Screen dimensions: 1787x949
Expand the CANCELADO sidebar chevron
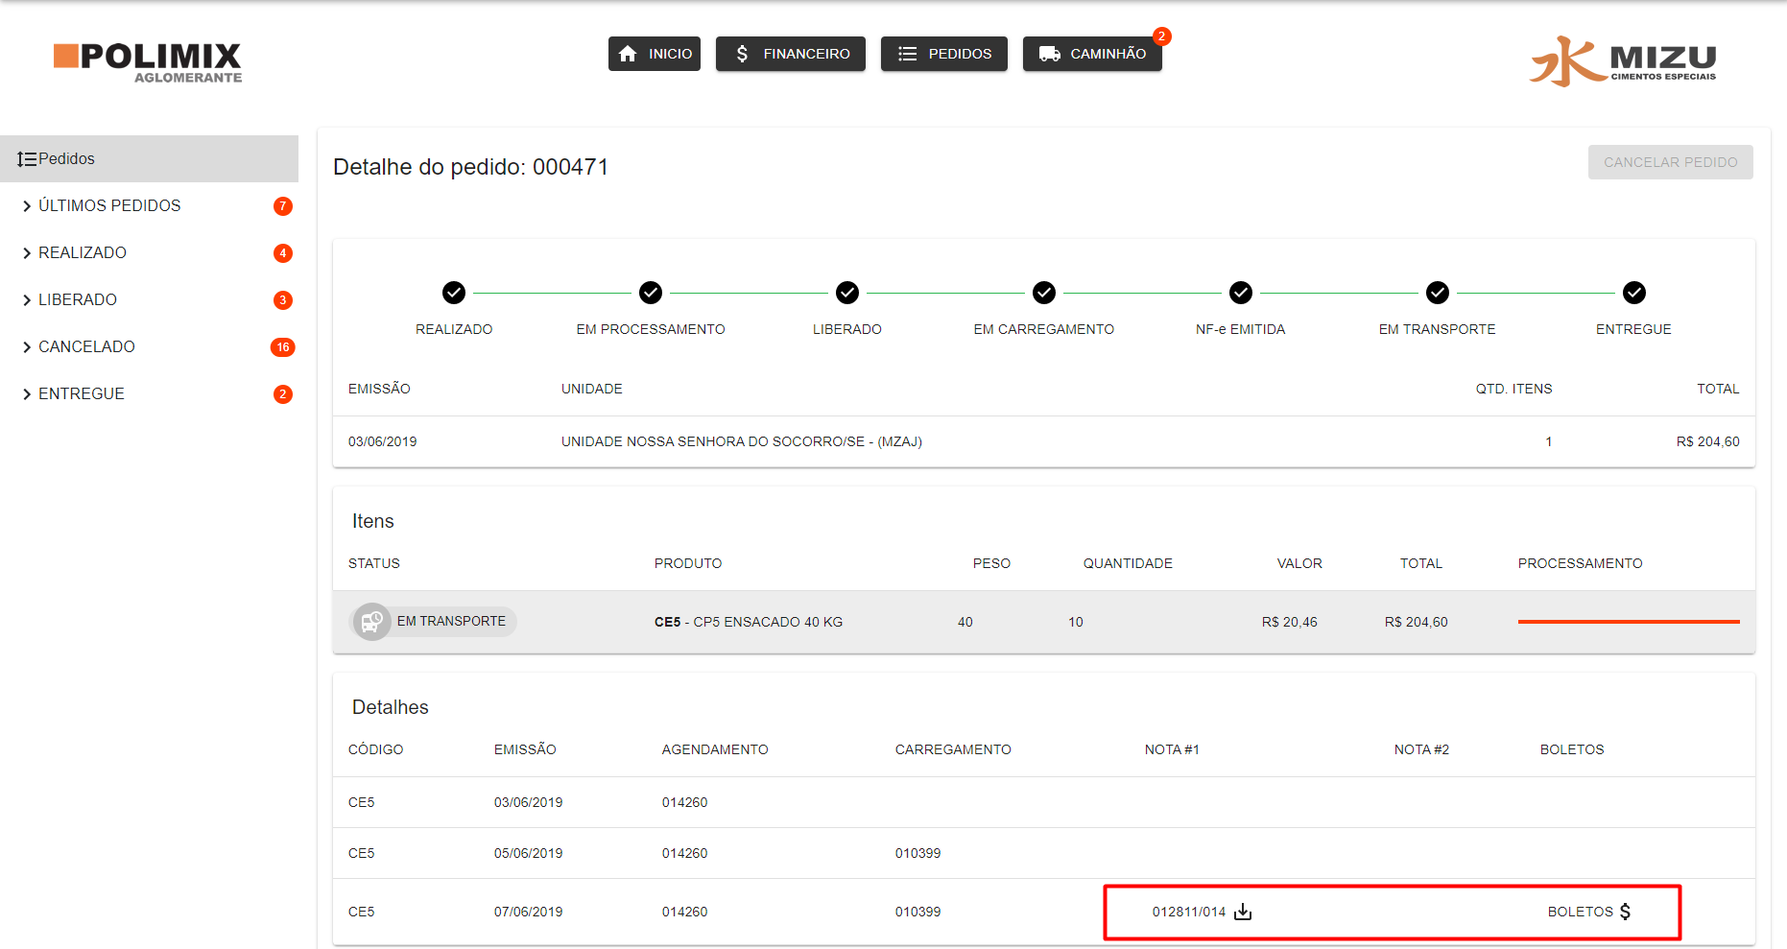(27, 347)
